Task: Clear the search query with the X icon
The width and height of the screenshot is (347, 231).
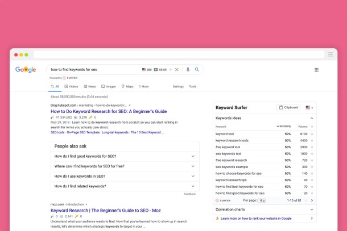Action: click(x=176, y=70)
